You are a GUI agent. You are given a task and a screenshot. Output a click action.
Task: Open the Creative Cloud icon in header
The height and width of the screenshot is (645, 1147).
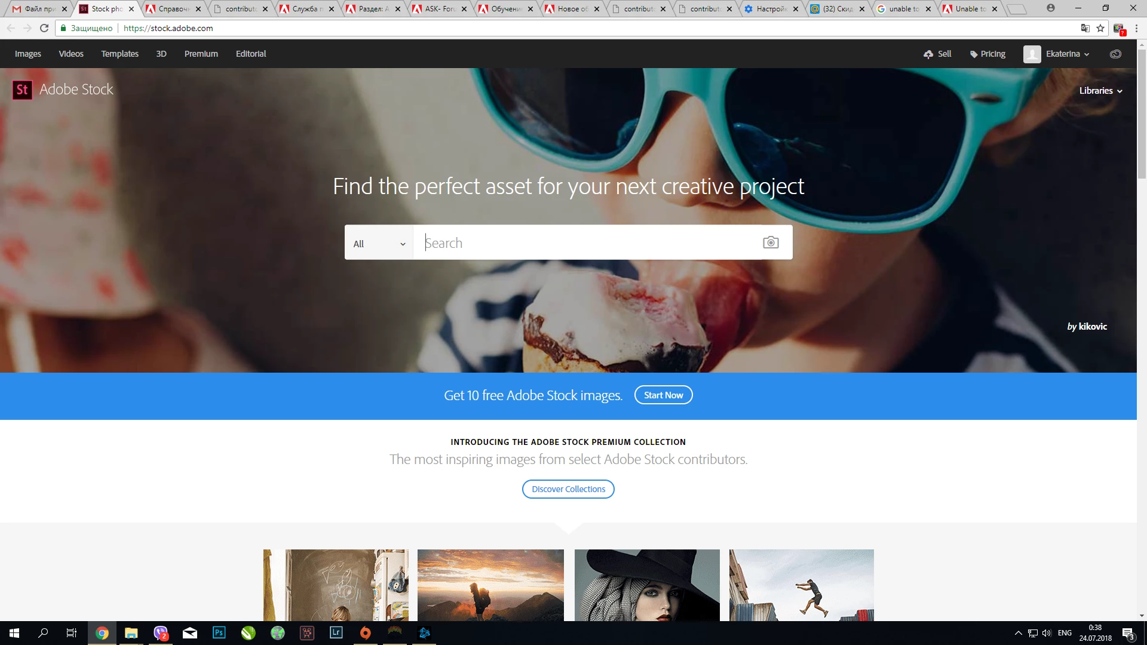click(x=1115, y=54)
